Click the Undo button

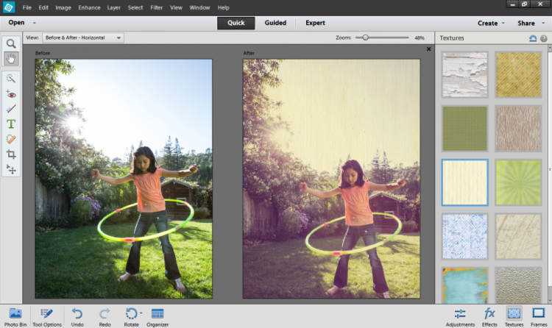[x=77, y=317]
